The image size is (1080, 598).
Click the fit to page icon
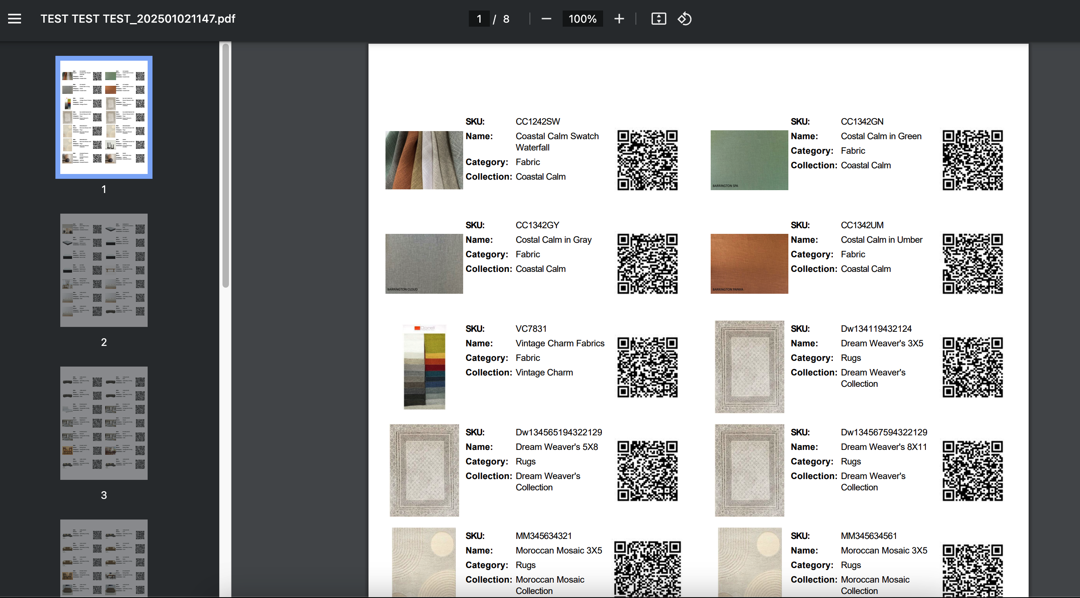tap(658, 19)
